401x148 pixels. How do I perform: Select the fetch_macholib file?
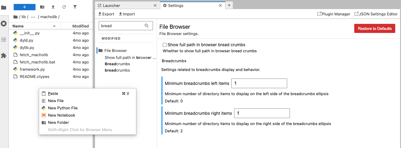coord(50,55)
